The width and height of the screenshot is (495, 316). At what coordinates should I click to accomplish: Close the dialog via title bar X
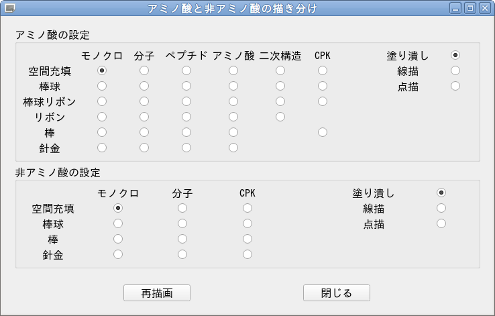[x=485, y=8]
